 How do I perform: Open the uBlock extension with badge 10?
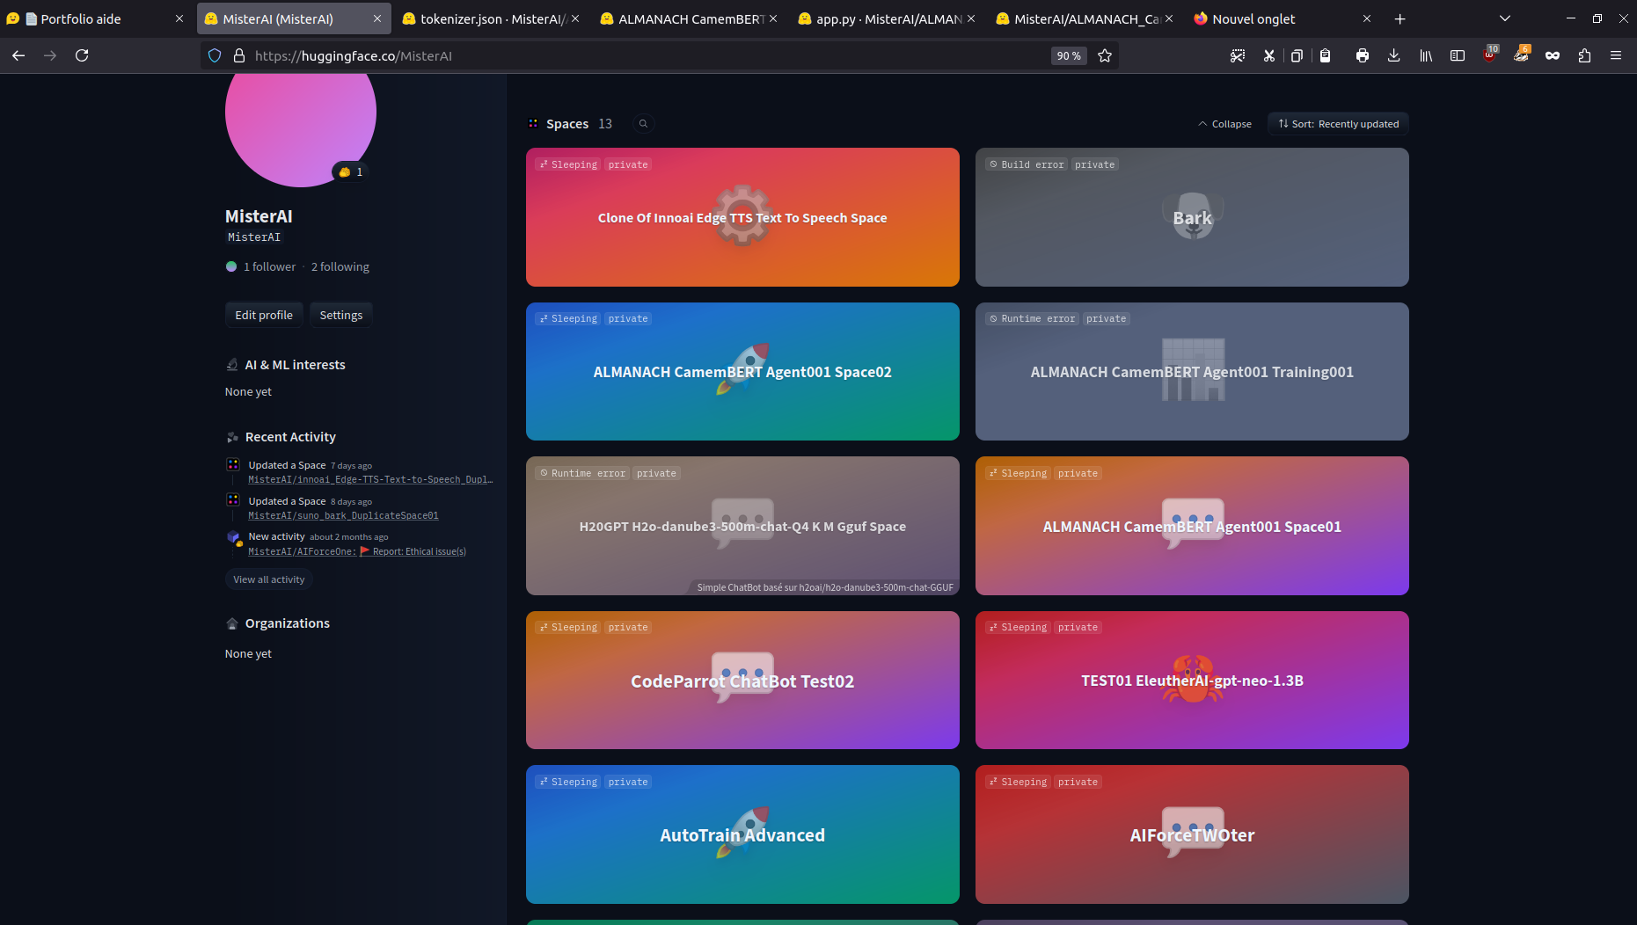click(x=1489, y=55)
